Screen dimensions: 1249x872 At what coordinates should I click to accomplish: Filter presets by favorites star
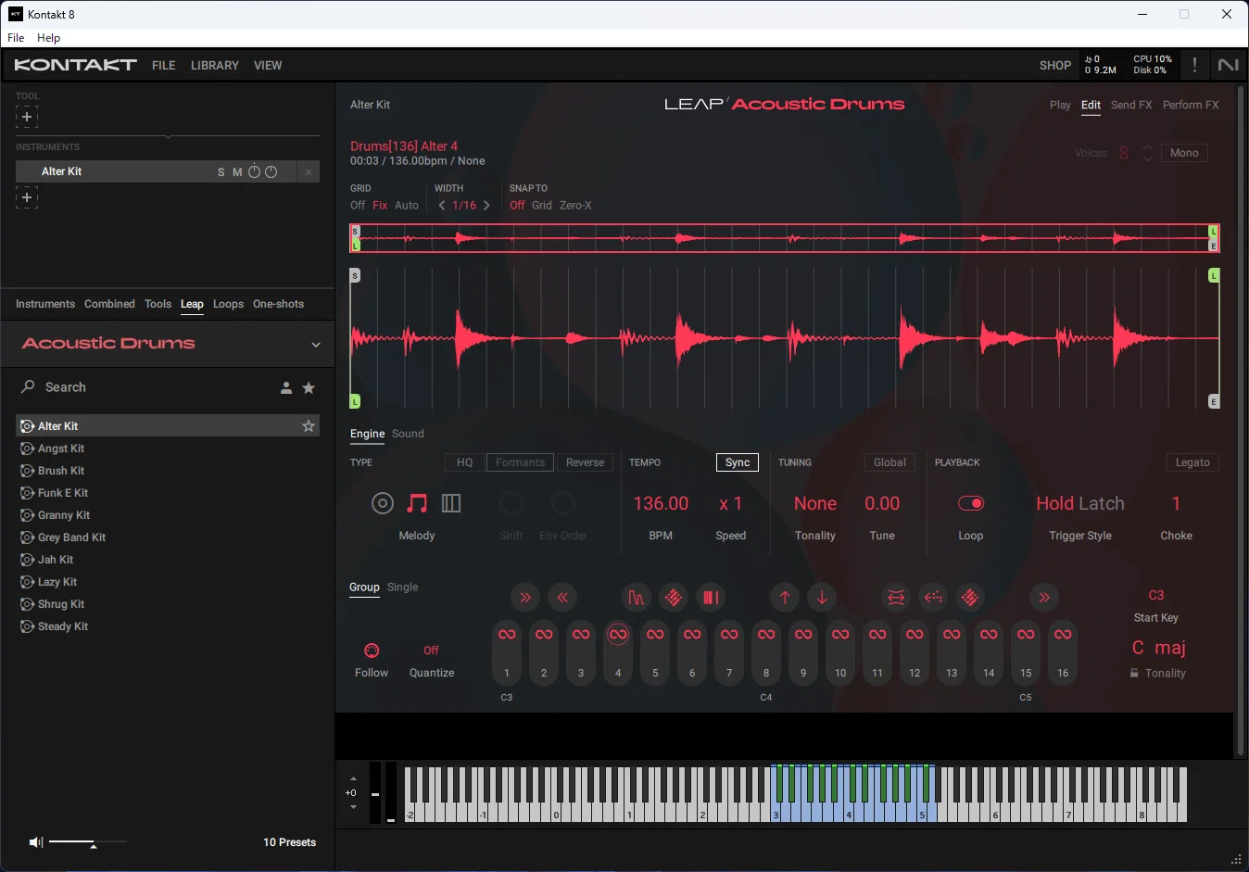coord(309,387)
